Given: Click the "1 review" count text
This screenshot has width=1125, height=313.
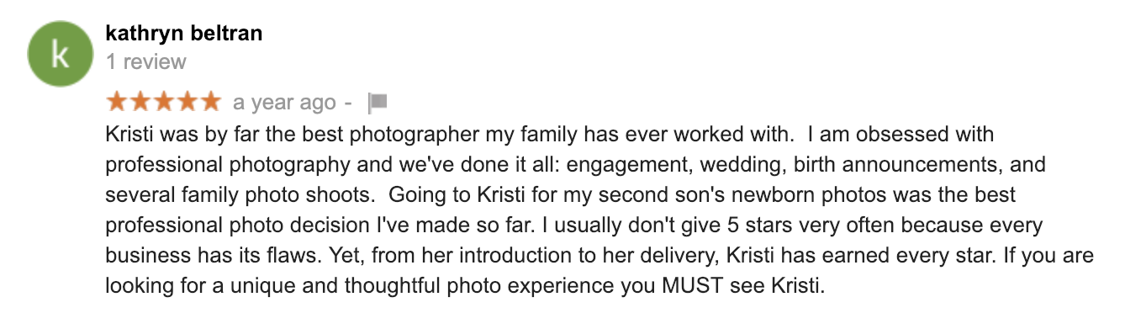Looking at the screenshot, I should click(x=146, y=61).
